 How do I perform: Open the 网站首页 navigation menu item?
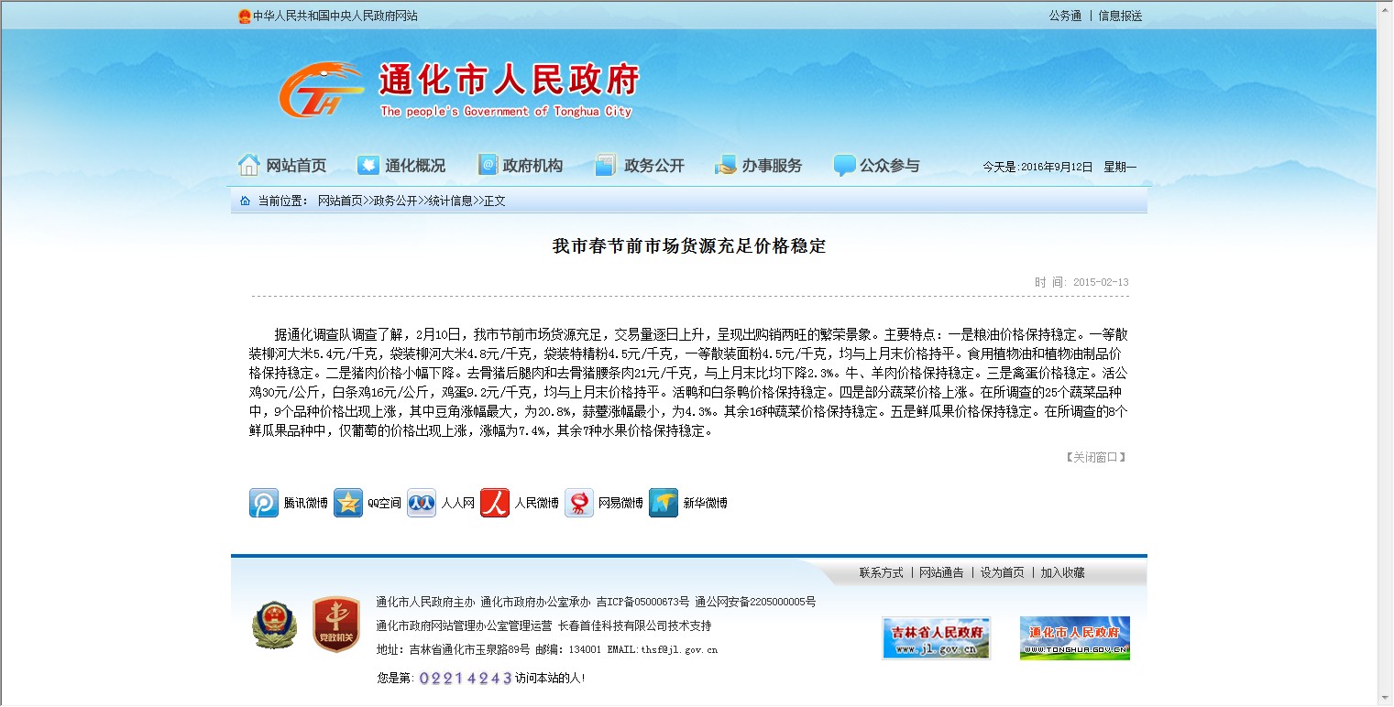(x=282, y=166)
